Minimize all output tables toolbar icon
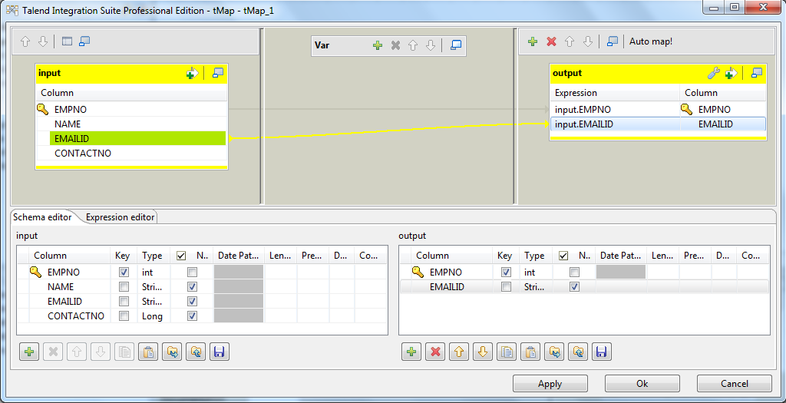This screenshot has width=786, height=403. 612,41
